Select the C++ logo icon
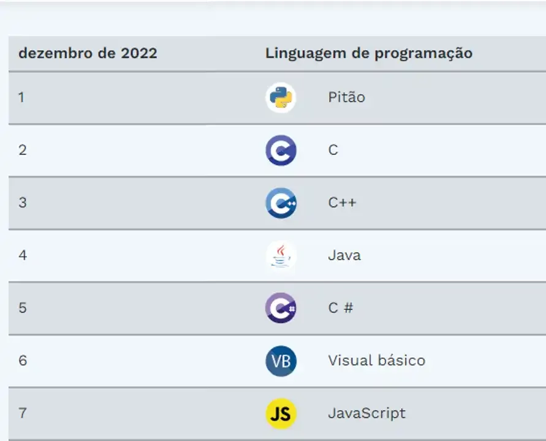The width and height of the screenshot is (546, 441). click(x=281, y=203)
